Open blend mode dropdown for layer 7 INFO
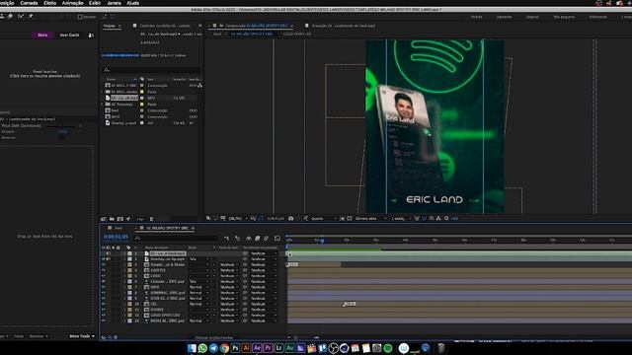 [x=199, y=287]
